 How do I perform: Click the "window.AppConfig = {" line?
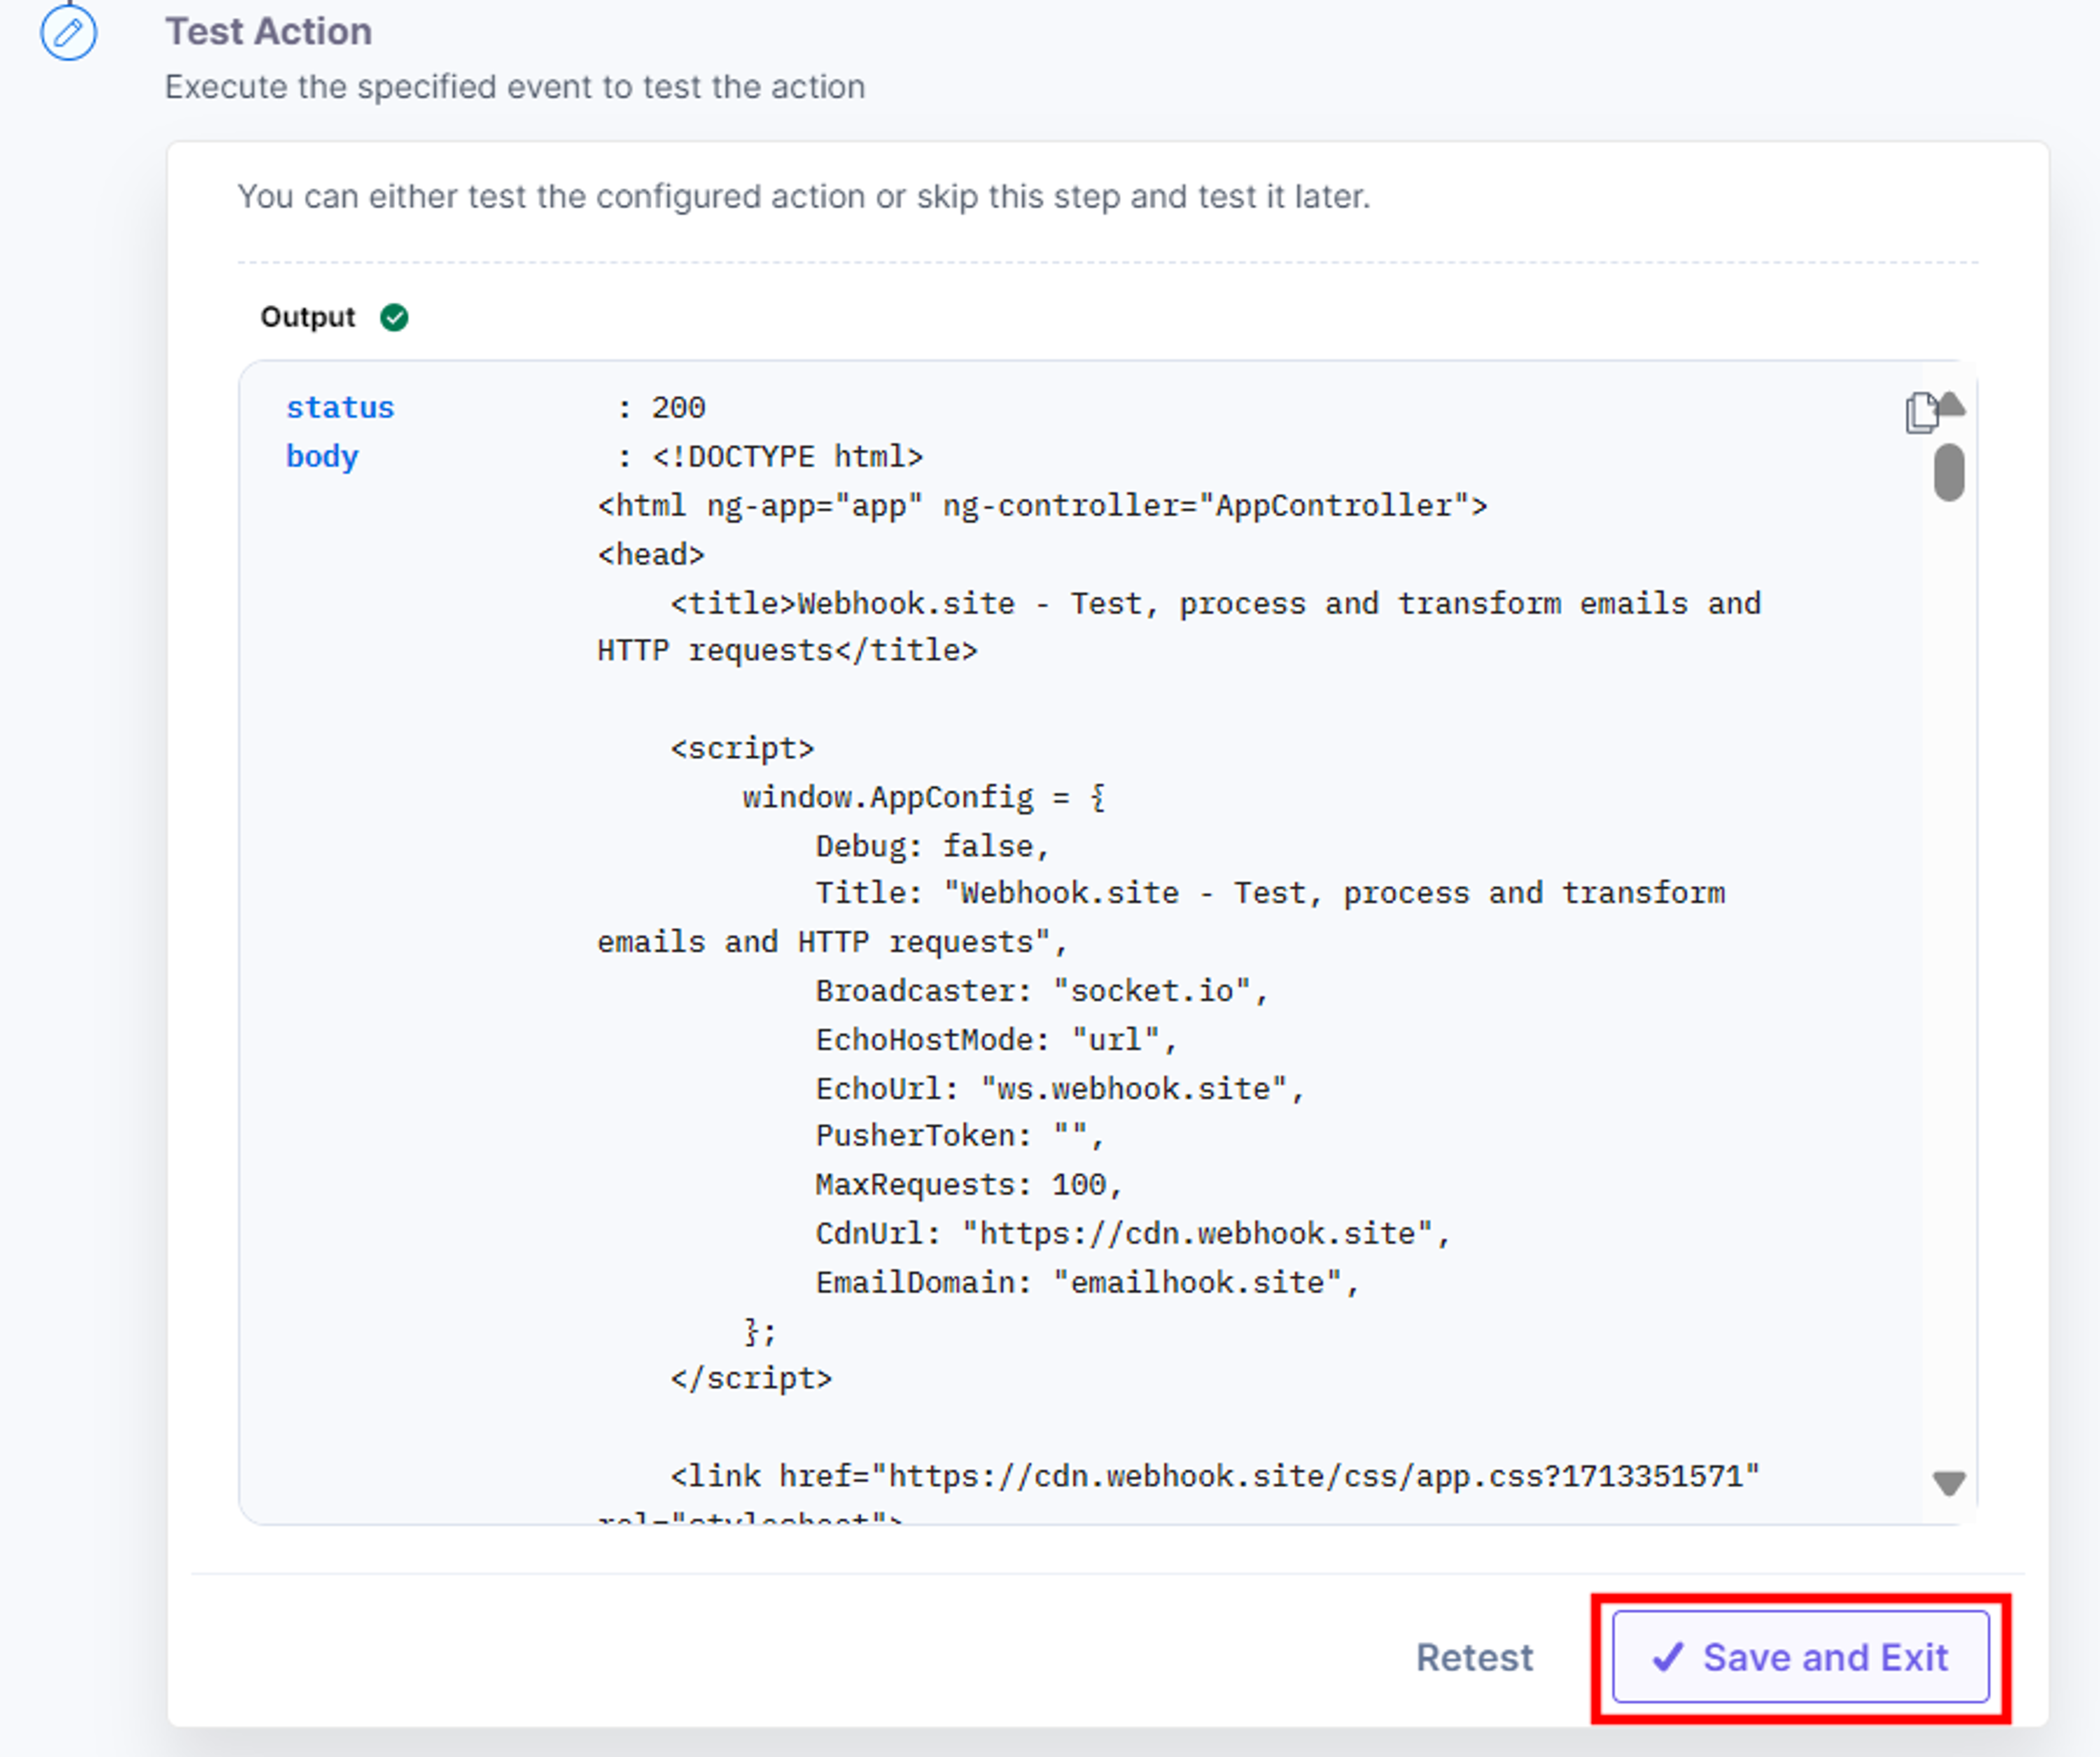[x=923, y=797]
